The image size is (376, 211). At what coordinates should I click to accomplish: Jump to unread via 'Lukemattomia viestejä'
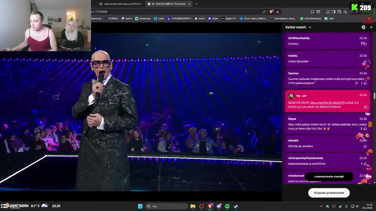[329, 176]
